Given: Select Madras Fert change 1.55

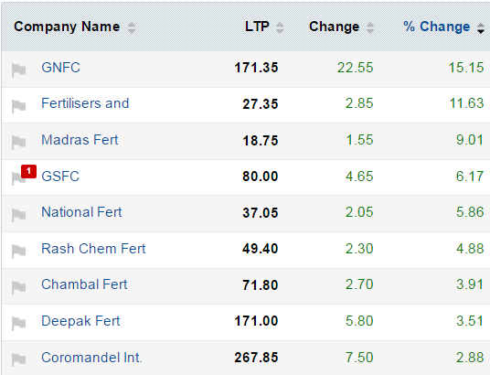Looking at the screenshot, I should [359, 140].
